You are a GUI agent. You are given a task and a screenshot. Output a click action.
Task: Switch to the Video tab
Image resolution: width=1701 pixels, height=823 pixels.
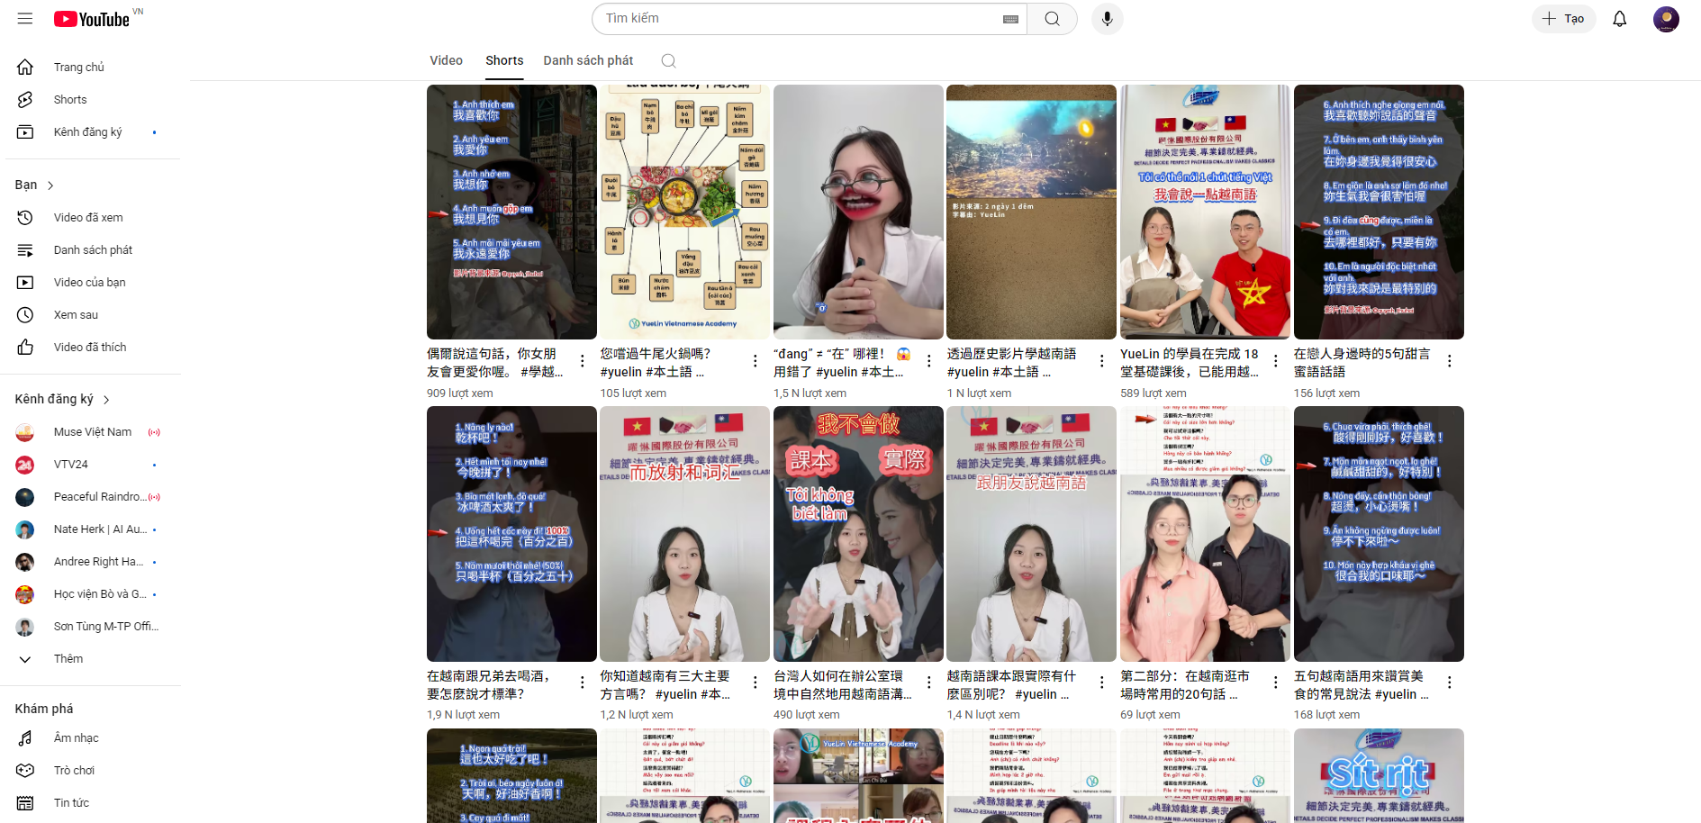coord(446,60)
